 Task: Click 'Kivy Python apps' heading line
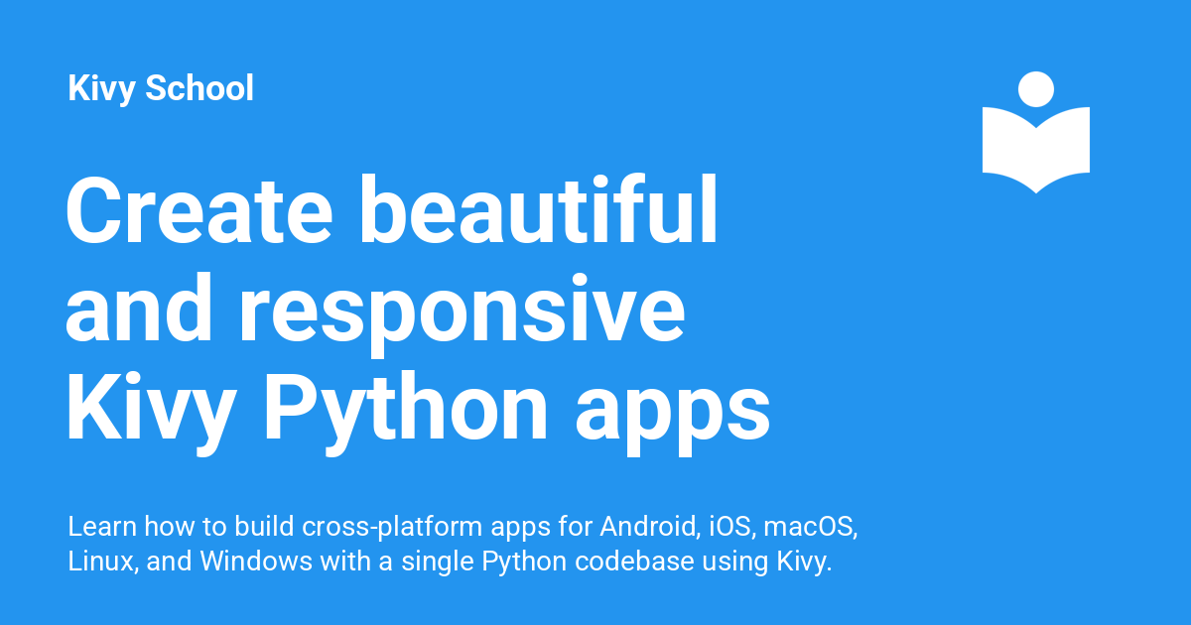[417, 405]
